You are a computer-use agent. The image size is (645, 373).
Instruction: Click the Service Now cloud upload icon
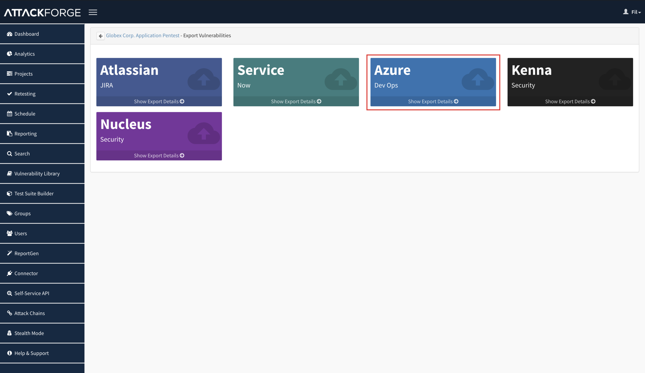coord(341,79)
